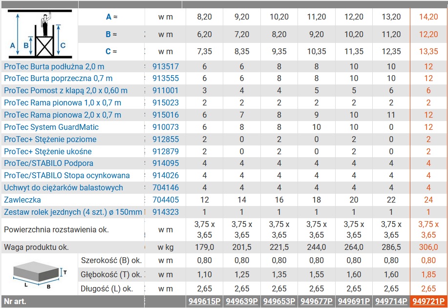Click article number 911001
Screen dimensions: 448x308
(166, 90)
